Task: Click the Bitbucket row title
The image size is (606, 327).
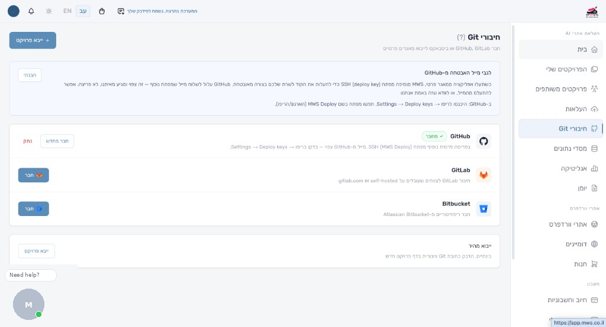Action: pos(456,204)
